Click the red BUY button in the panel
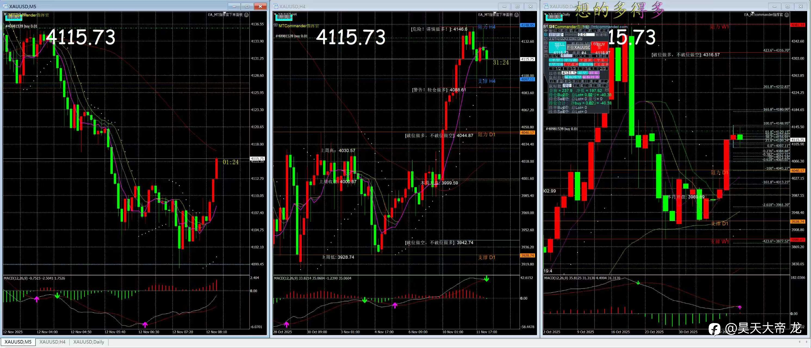Viewport: 811px width, 348px height. pyautogui.click(x=599, y=47)
